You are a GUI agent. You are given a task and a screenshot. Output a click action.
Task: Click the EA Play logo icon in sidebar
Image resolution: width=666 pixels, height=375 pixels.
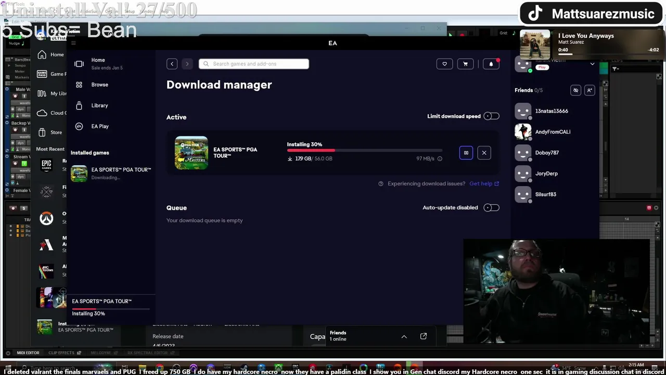79,127
